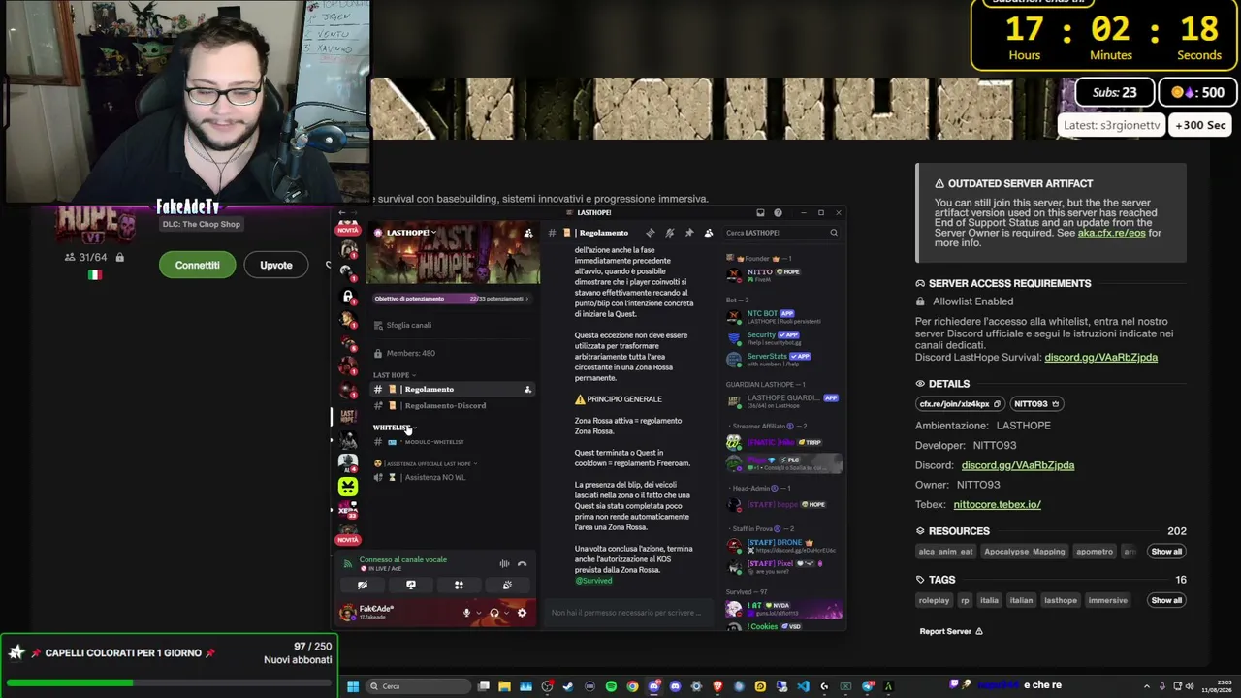Image resolution: width=1241 pixels, height=698 pixels.
Task: Open the green server icon in Discord sidebar
Action: pos(348,486)
